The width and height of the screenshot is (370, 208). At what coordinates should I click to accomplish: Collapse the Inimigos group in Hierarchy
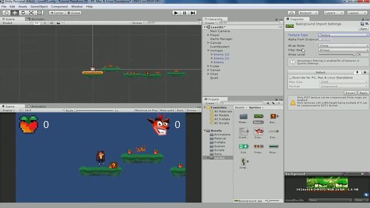[x=208, y=50]
